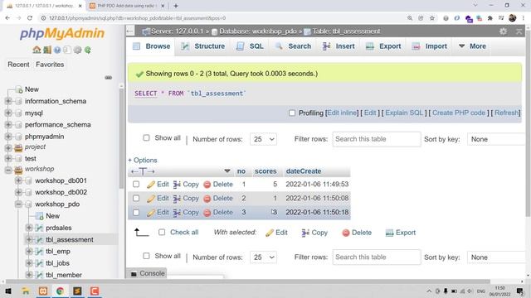Select tbl_jobs in the navigation tree

tap(57, 263)
